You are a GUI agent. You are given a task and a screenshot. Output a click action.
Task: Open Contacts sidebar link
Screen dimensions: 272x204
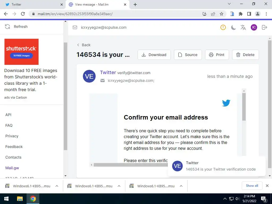tap(13, 157)
